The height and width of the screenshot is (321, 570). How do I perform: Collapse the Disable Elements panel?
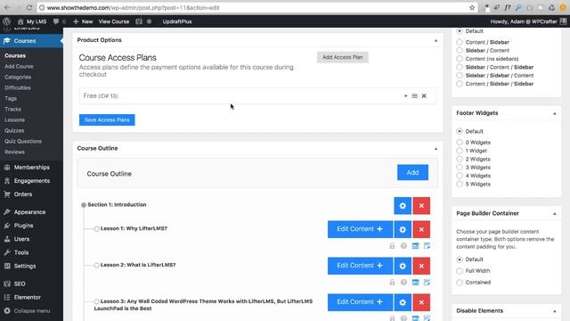click(554, 311)
